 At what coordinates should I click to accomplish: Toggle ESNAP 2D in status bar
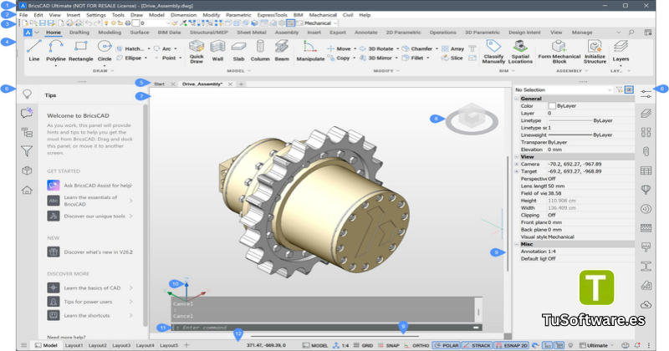tap(512, 345)
